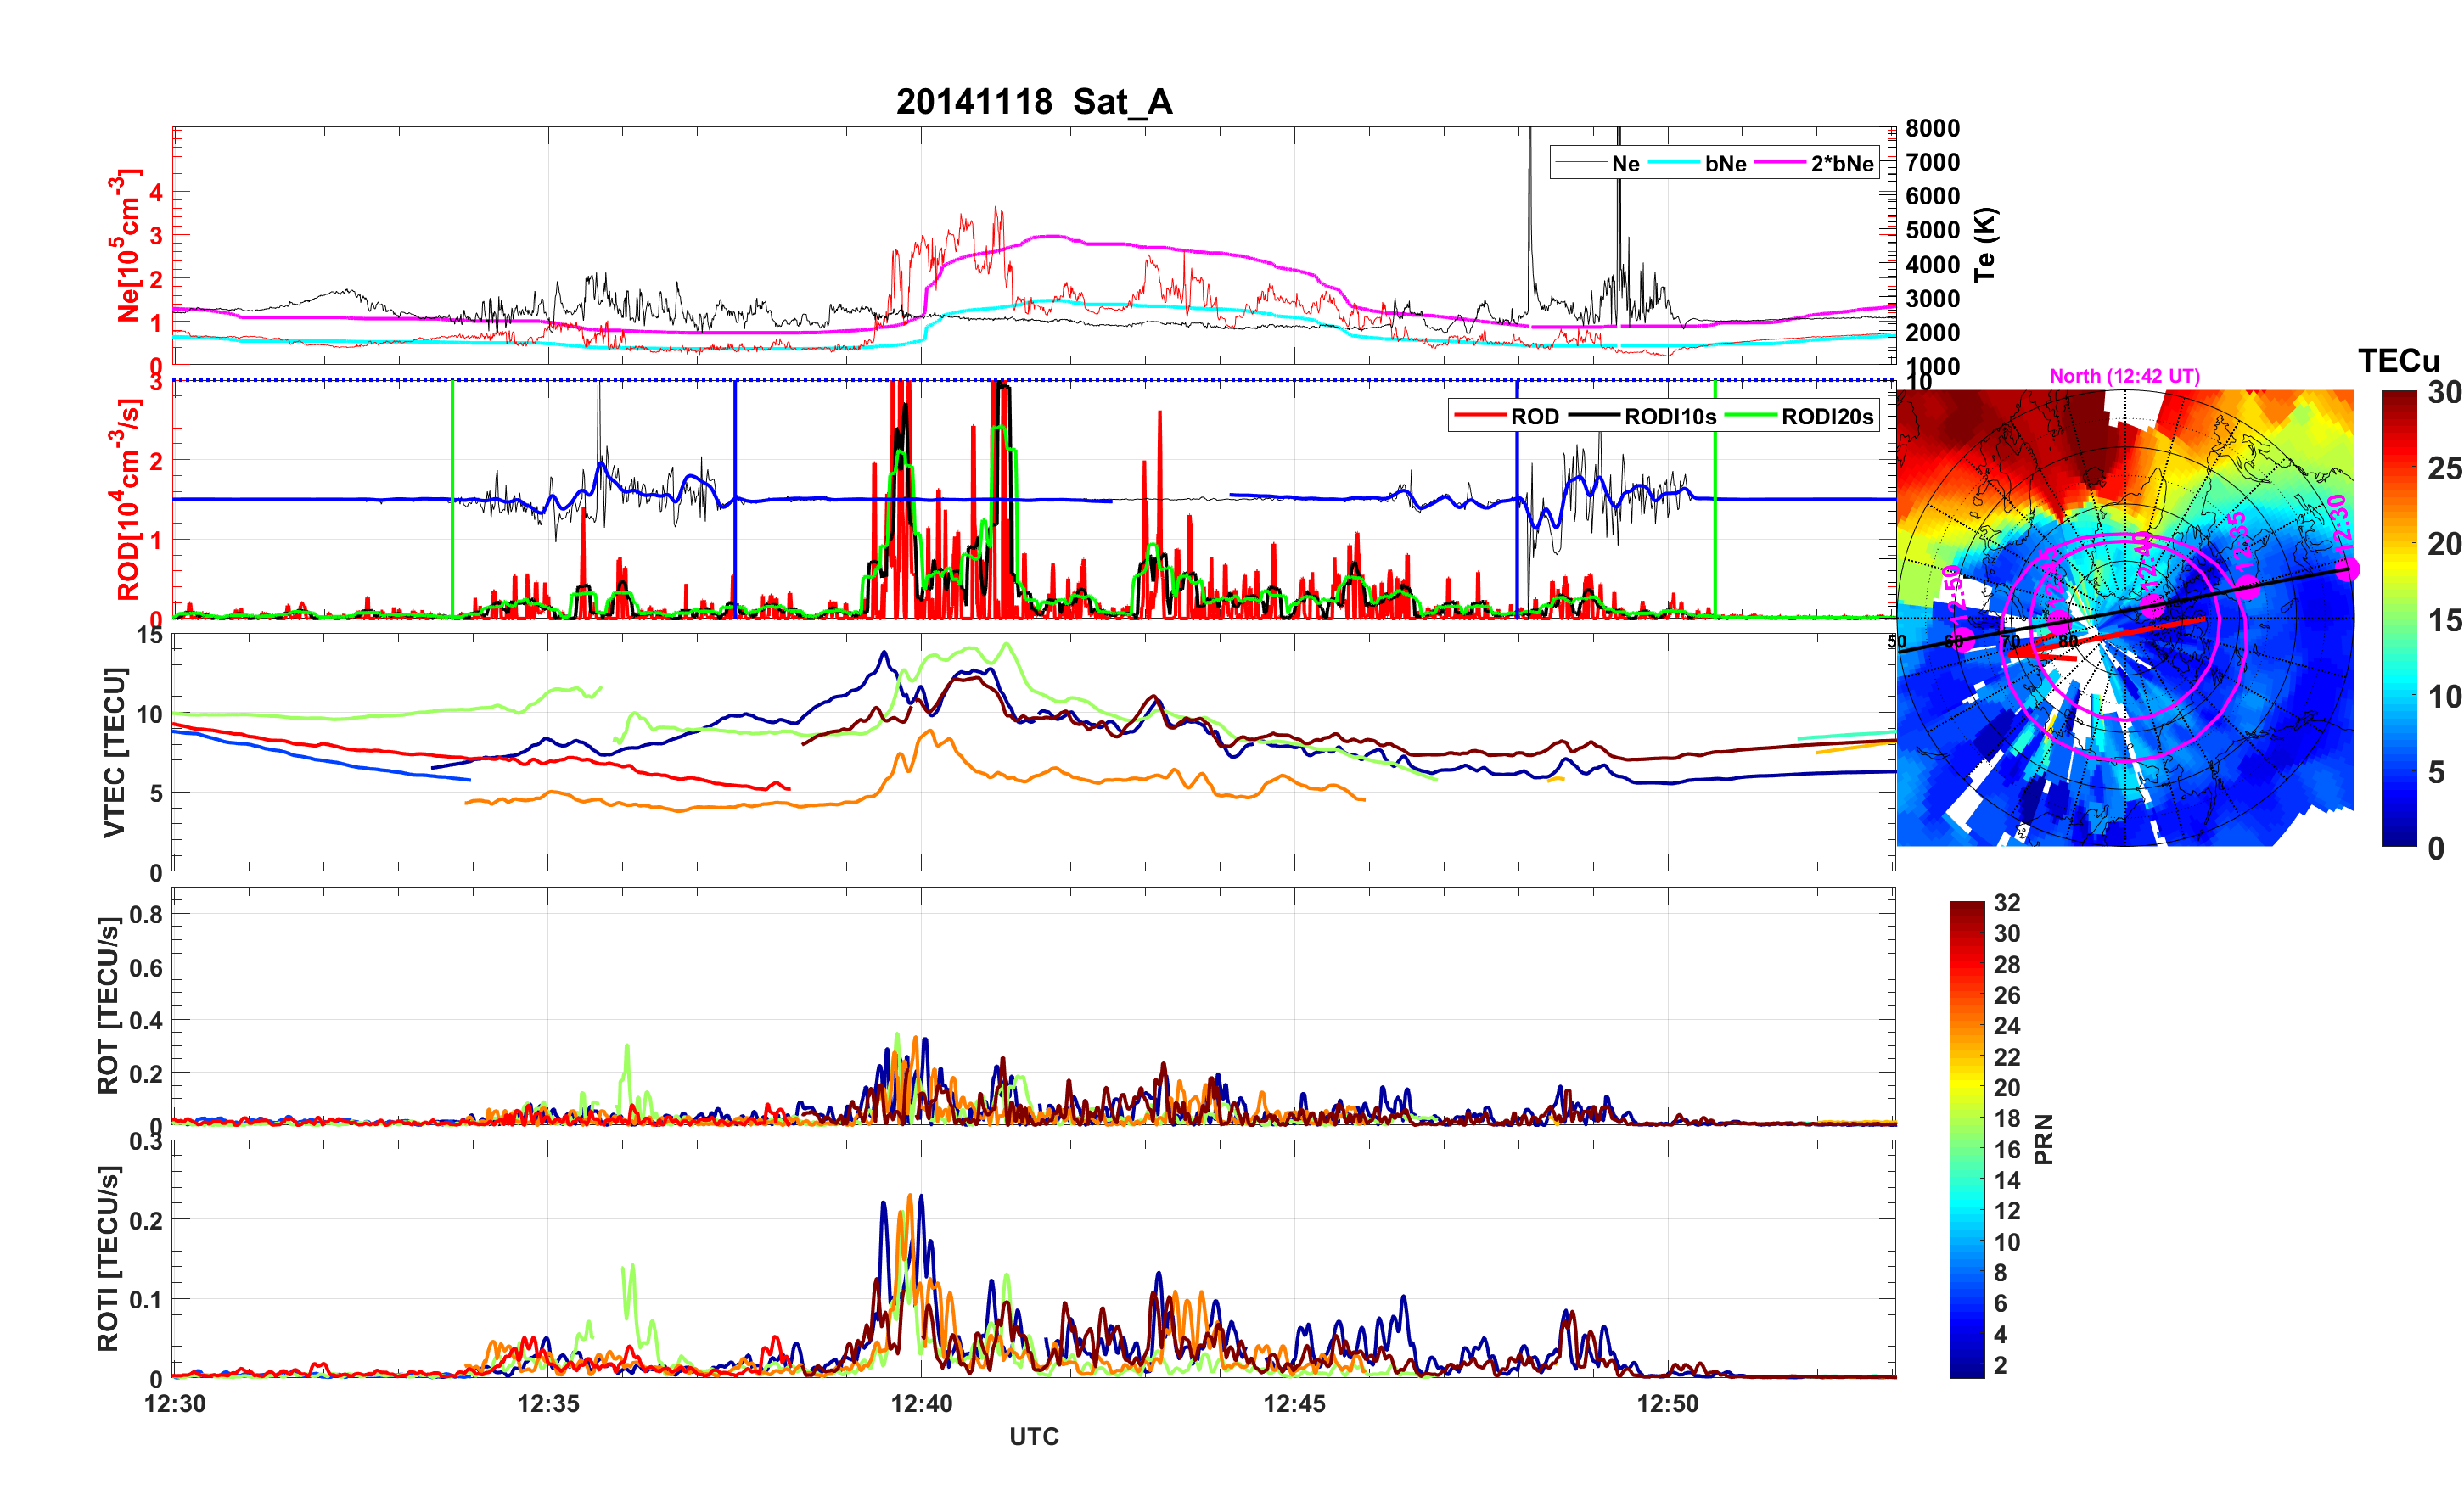Click the Ne legend entry in top panel
The image size is (2464, 1490).
click(1625, 163)
